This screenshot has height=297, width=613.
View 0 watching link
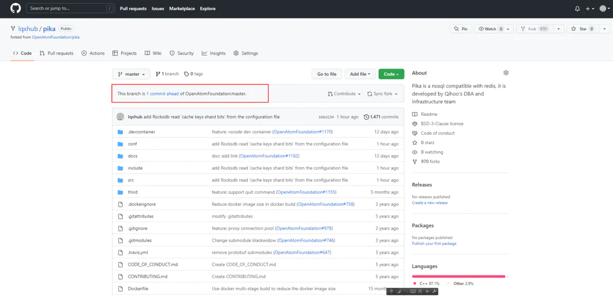click(428, 152)
